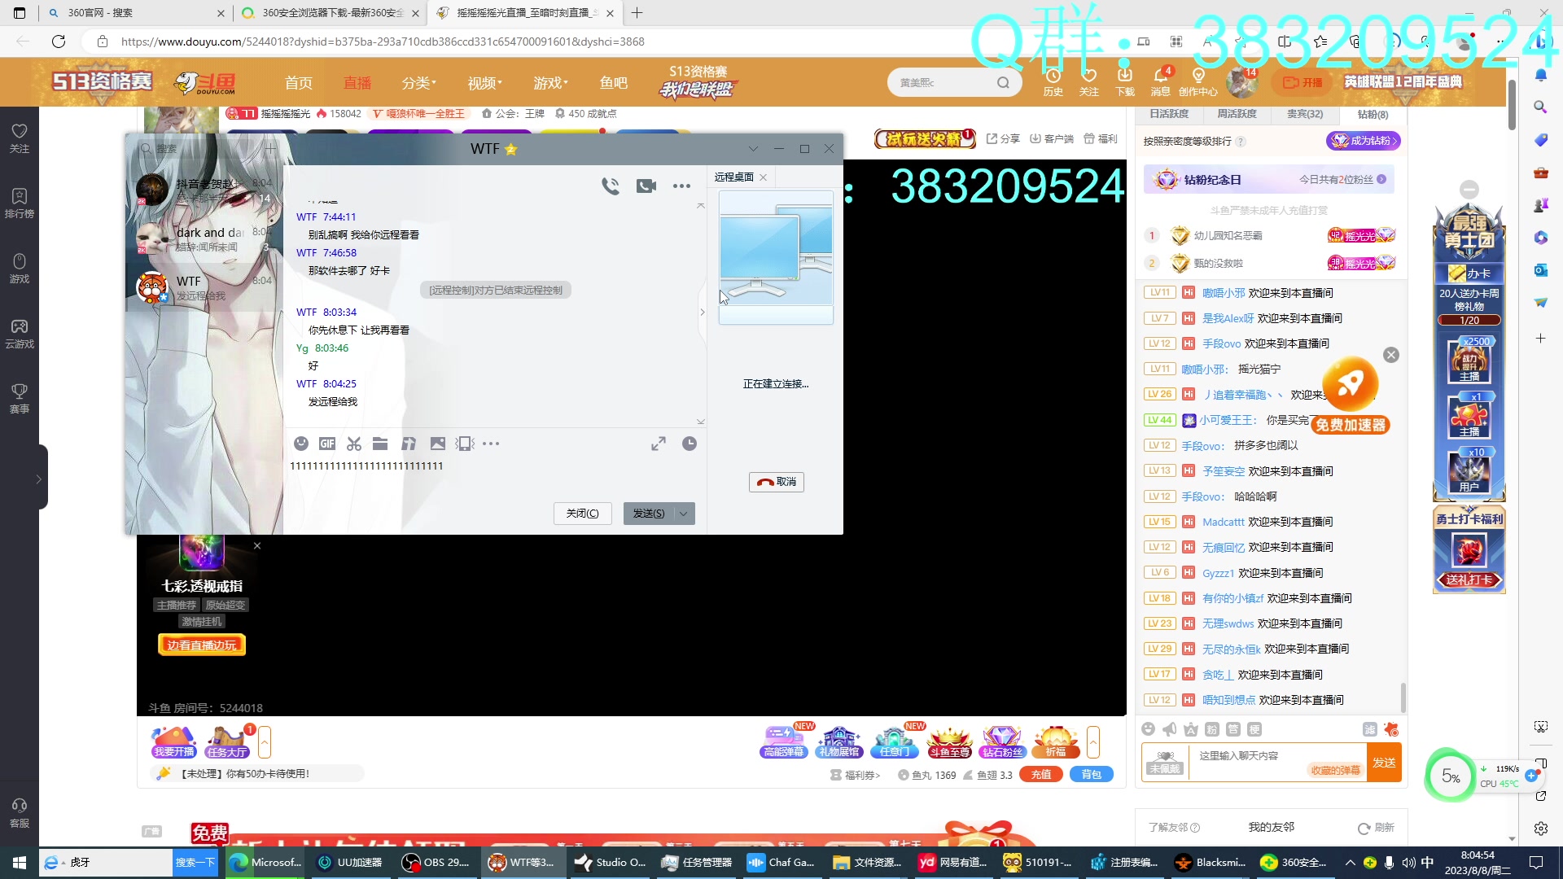Expand the gift bar arrow beside 折福
This screenshot has height=879, width=1563.
coord(1093,741)
